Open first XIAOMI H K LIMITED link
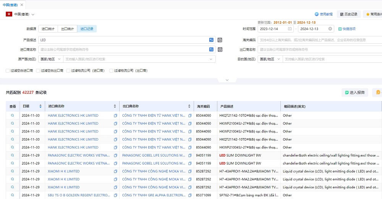Image resolution: width=382 pixels, height=199 pixels. pos(63,171)
